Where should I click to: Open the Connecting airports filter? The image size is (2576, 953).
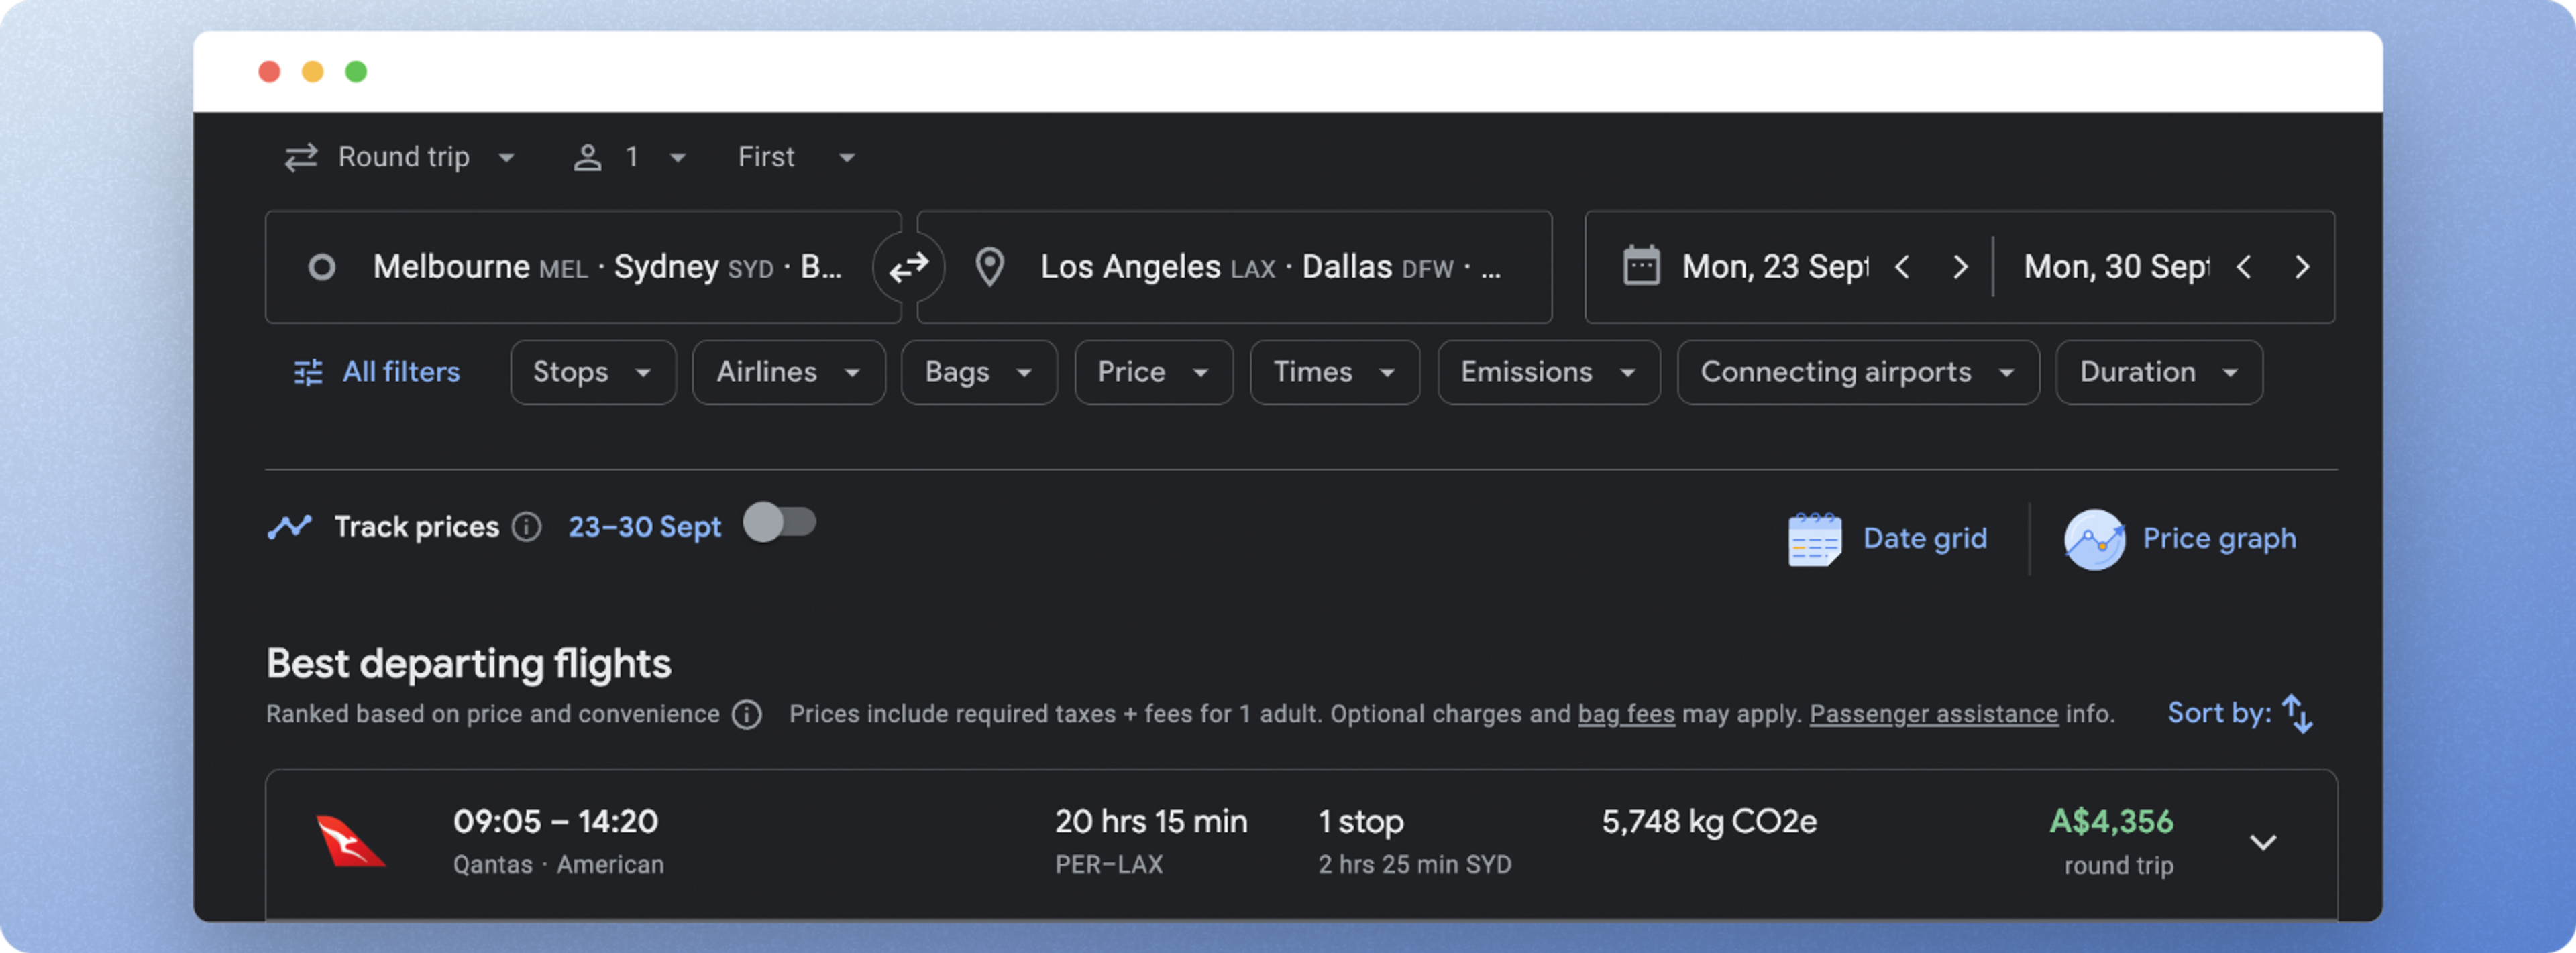(1857, 372)
